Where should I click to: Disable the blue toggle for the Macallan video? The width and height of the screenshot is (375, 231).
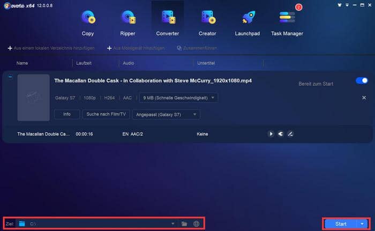pyautogui.click(x=362, y=81)
